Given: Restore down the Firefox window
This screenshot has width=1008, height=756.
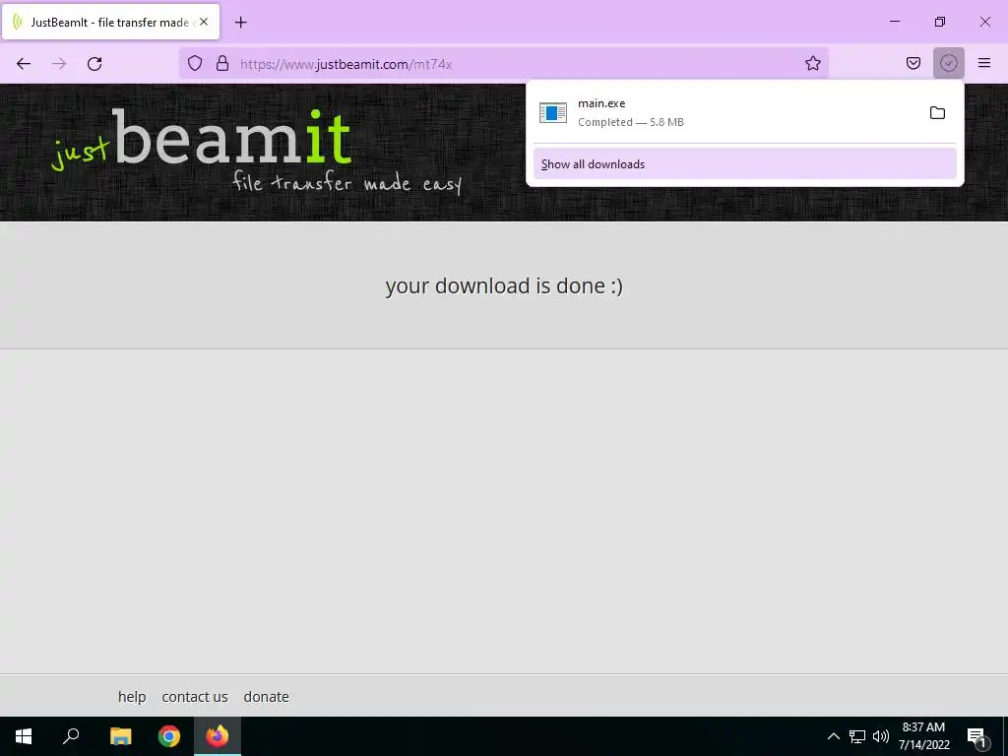Looking at the screenshot, I should 940,22.
